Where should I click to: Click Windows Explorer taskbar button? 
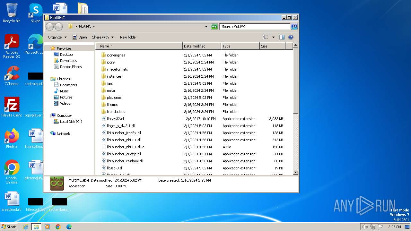coord(36,227)
